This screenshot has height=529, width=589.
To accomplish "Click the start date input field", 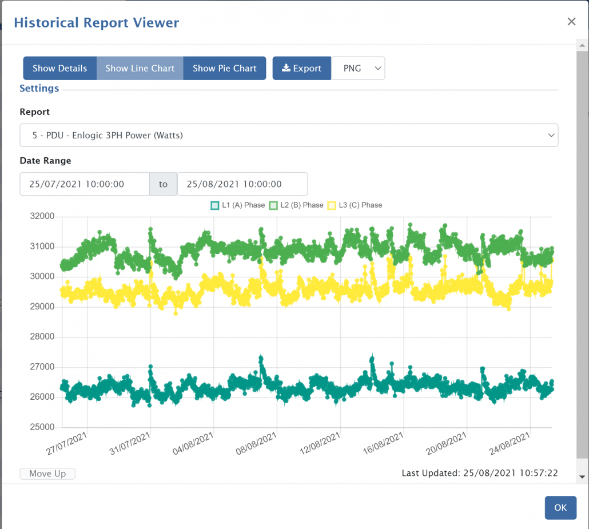I will pyautogui.click(x=85, y=184).
